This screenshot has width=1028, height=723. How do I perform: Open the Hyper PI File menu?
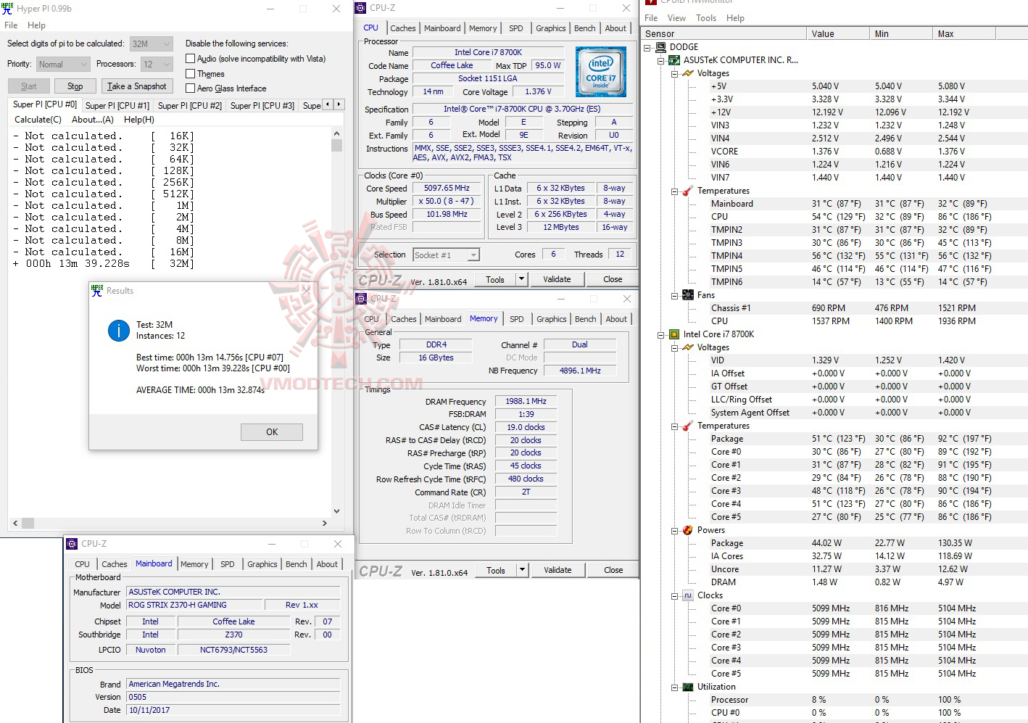pyautogui.click(x=11, y=25)
